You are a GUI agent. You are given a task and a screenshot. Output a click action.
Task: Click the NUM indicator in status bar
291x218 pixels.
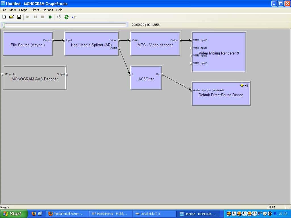click(x=272, y=207)
